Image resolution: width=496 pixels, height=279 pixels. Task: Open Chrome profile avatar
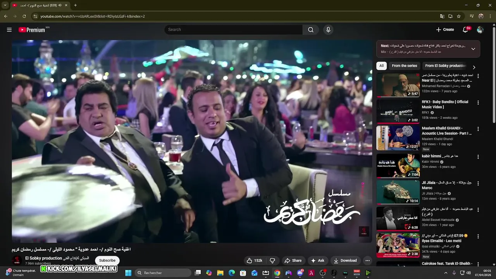481,16
